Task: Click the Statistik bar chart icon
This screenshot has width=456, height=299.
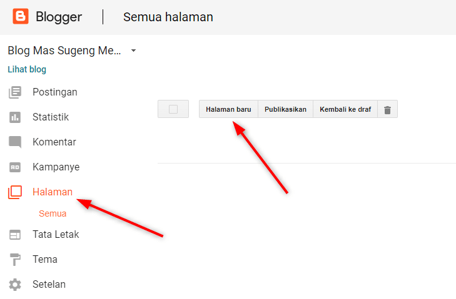Action: pos(15,117)
